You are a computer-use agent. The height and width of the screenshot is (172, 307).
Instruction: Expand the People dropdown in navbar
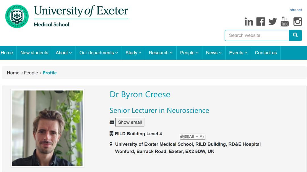tap(189, 53)
